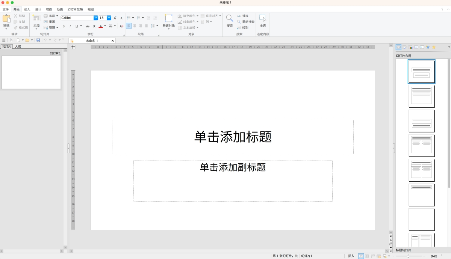Click the save floppy disk icon
The image size is (451, 259).
(x=38, y=40)
